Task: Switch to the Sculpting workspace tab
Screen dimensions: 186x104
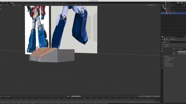Action: tap(22, 3)
